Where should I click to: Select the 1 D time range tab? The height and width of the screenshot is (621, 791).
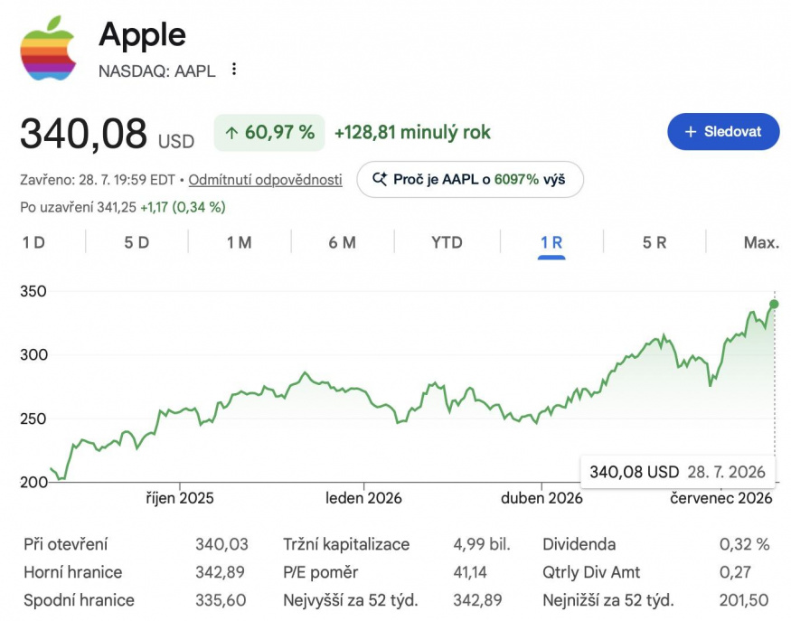coord(33,242)
